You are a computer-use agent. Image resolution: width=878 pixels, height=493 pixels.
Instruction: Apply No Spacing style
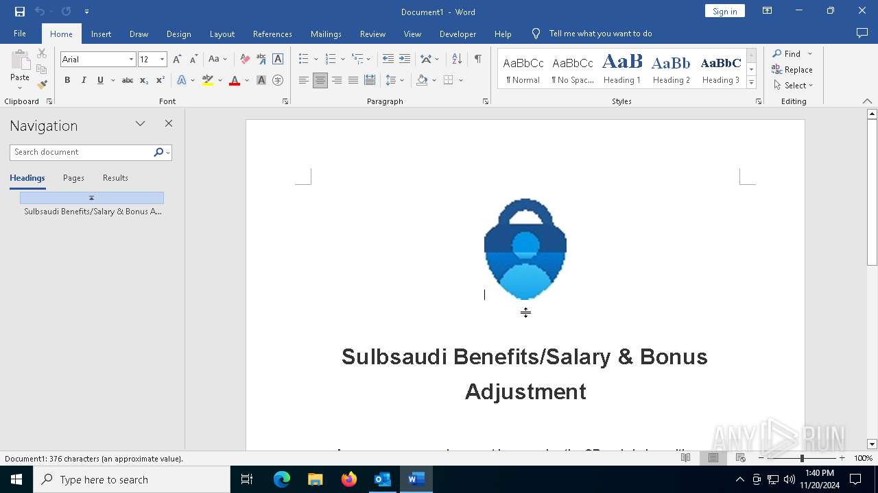click(573, 68)
